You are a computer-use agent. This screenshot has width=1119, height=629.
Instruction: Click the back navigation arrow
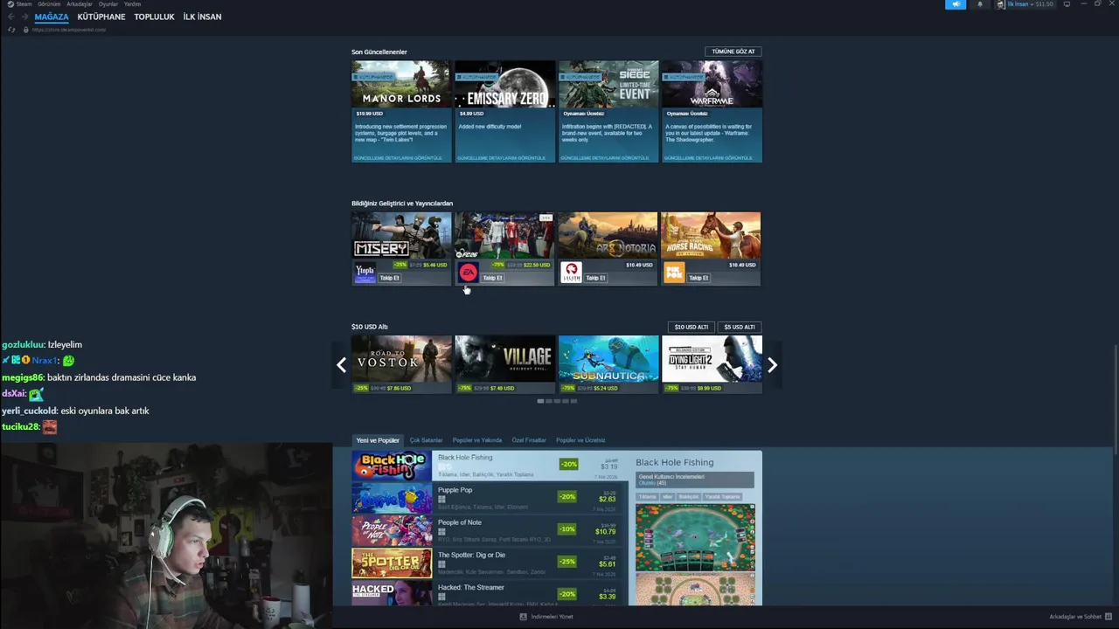click(x=11, y=17)
